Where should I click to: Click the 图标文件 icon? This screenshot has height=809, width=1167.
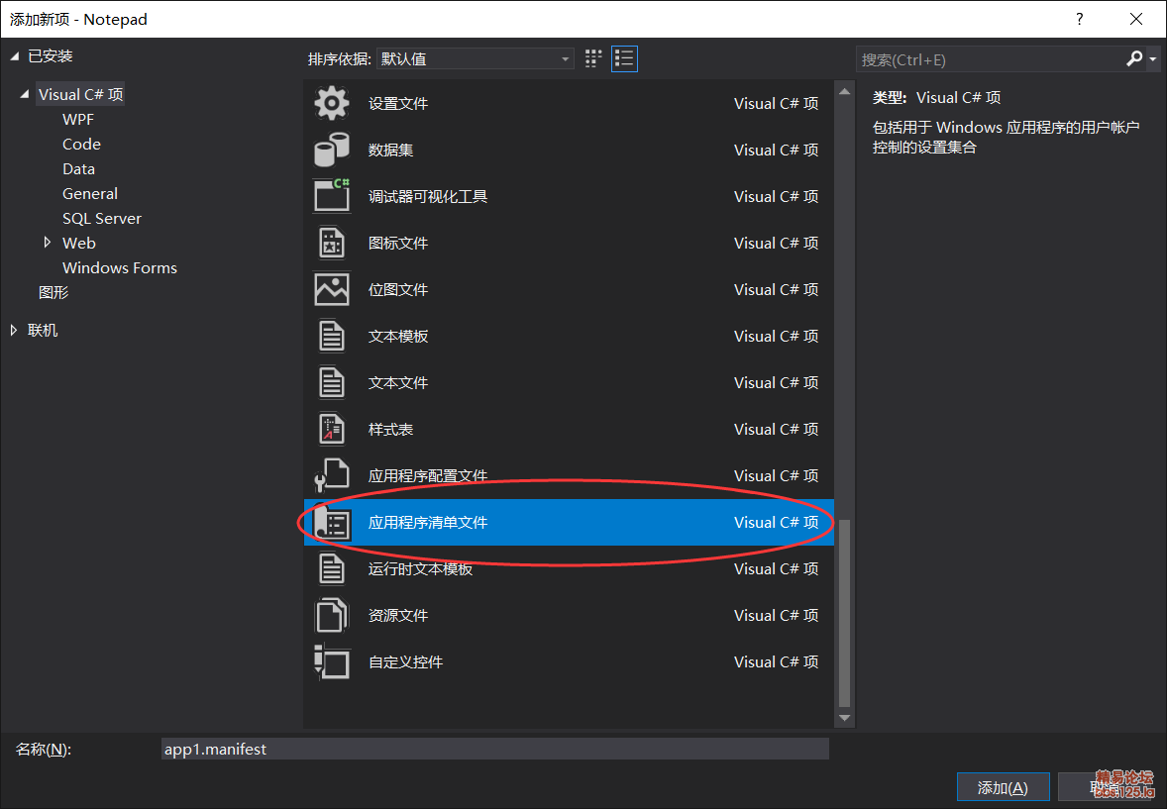coord(331,243)
